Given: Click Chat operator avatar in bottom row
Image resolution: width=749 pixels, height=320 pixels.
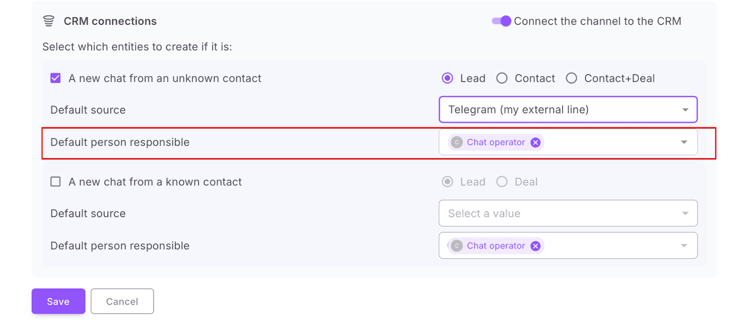Looking at the screenshot, I should click(457, 246).
